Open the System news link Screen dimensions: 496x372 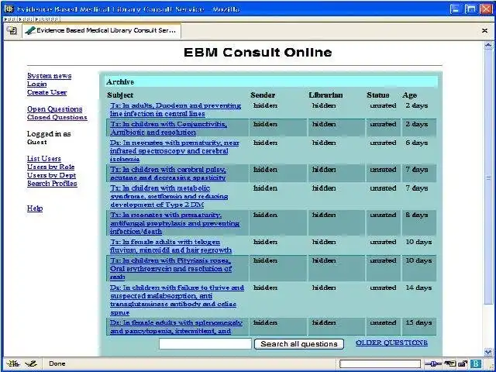pos(49,76)
